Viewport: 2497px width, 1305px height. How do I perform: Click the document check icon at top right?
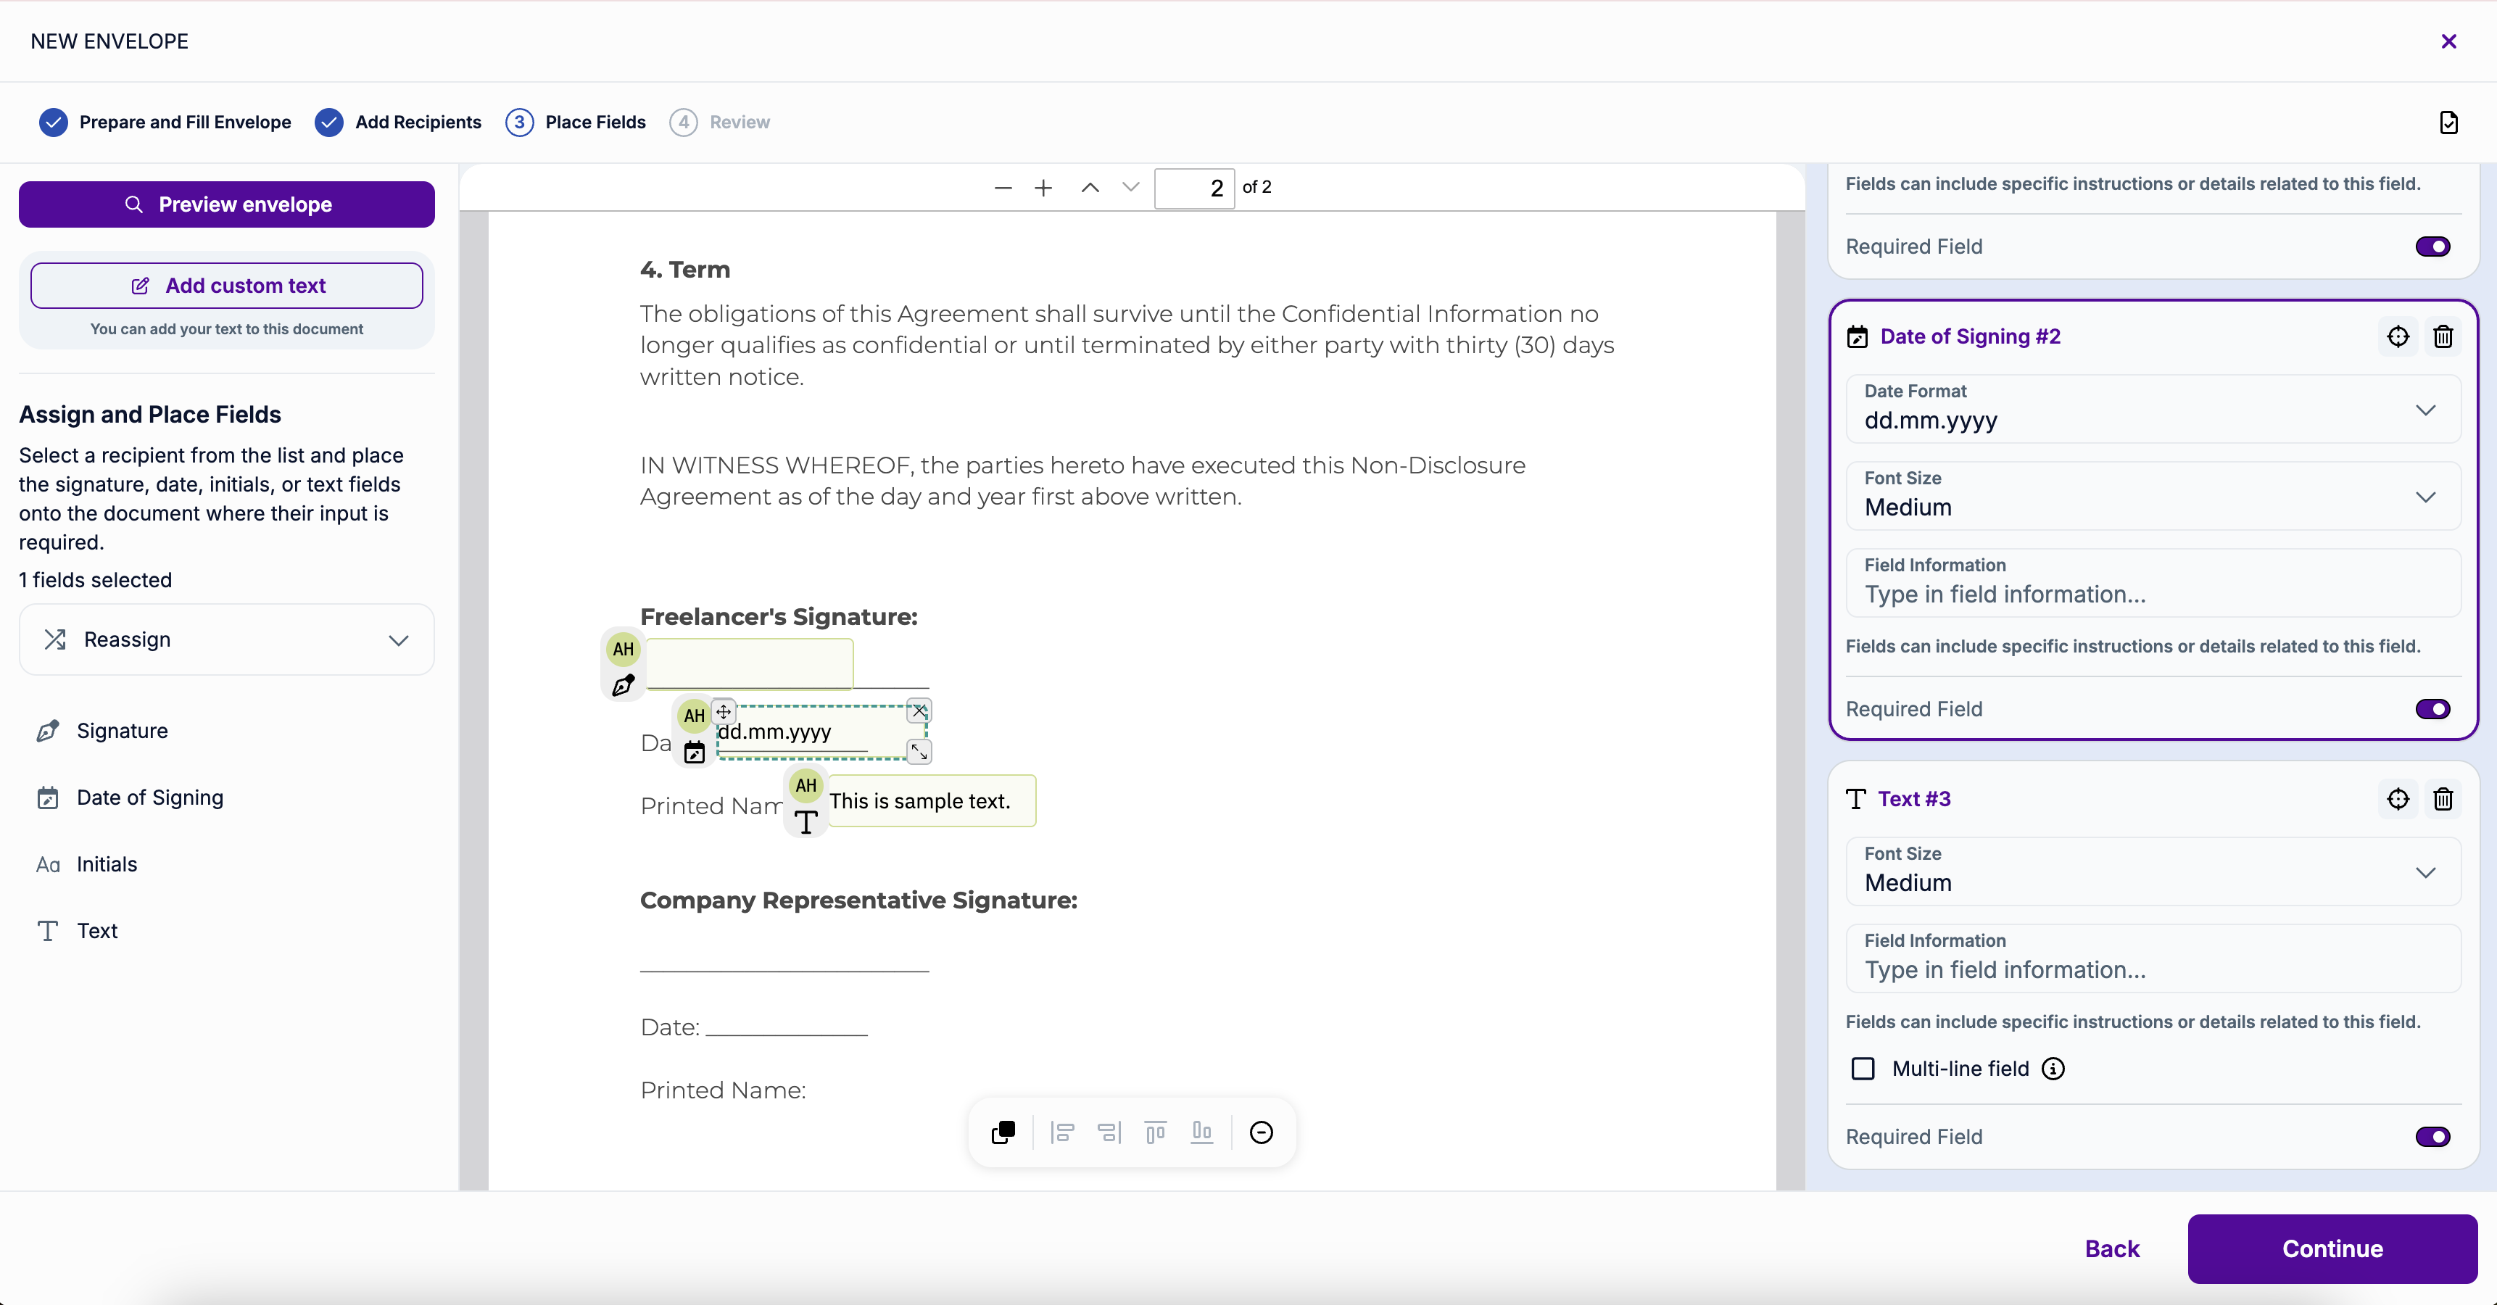click(x=2448, y=122)
